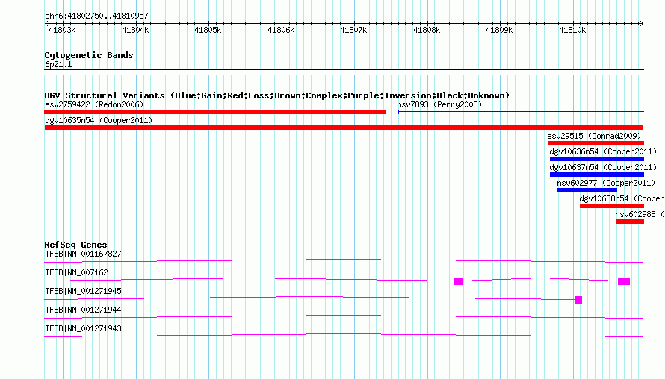The image size is (665, 379).
Task: Select the red nsv602988 loss bar
Action: pyautogui.click(x=630, y=222)
